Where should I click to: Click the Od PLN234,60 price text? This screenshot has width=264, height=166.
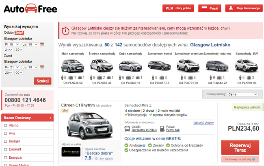coord(73,83)
